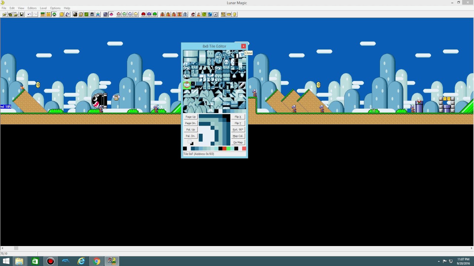
Task: Click the Do Map button
Action: pos(238,142)
